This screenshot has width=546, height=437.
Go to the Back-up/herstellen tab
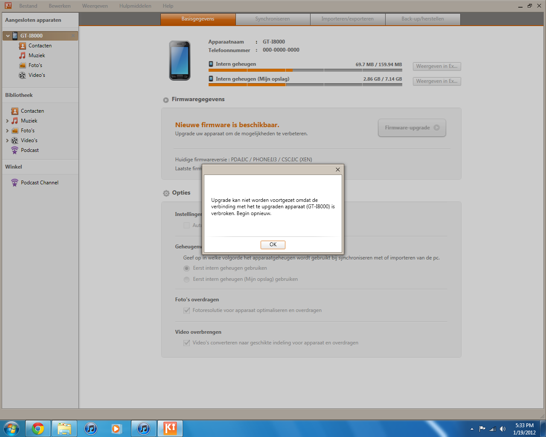tap(423, 19)
